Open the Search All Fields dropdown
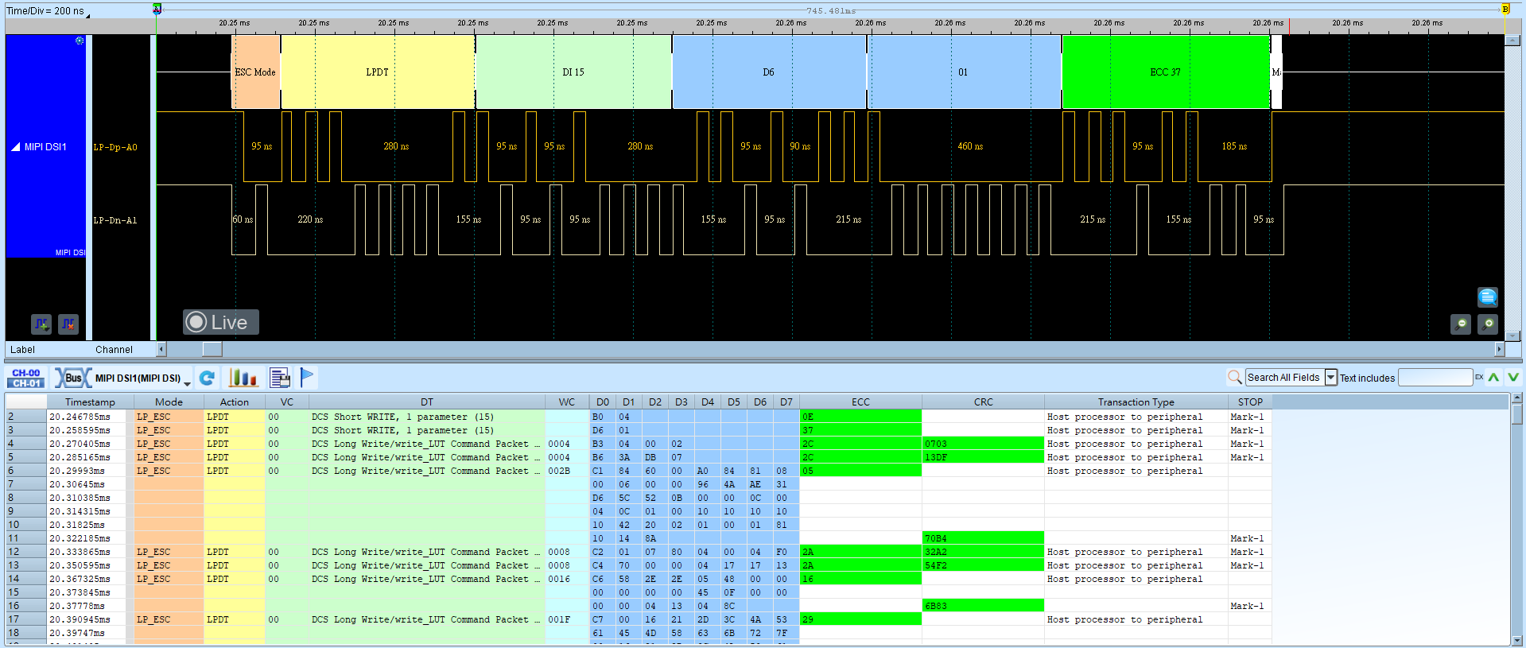 [1291, 377]
